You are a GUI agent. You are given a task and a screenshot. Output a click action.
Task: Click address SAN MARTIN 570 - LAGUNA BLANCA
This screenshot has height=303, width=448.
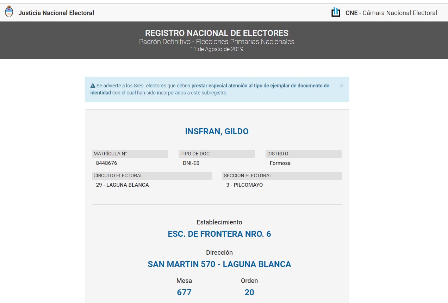219,264
